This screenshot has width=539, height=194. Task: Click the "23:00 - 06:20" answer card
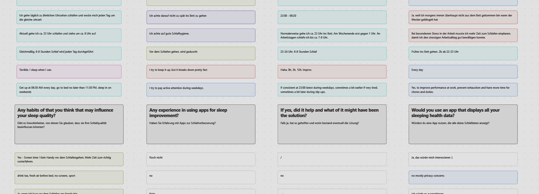[332, 17]
